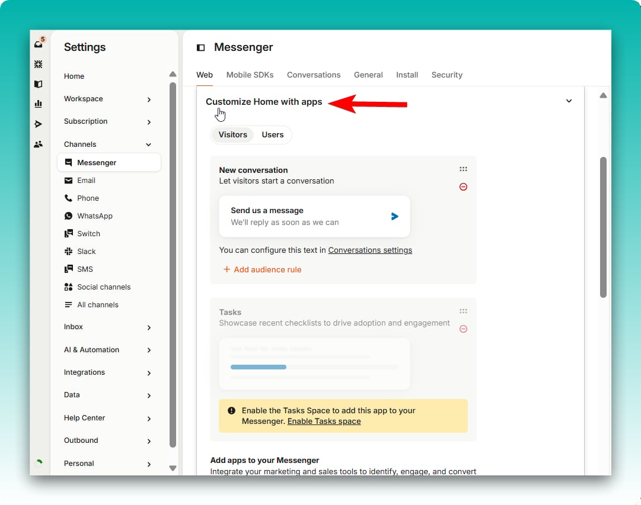Screen dimensions: 641x505
Task: Select the WhatsApp logo icon
Action: point(68,215)
